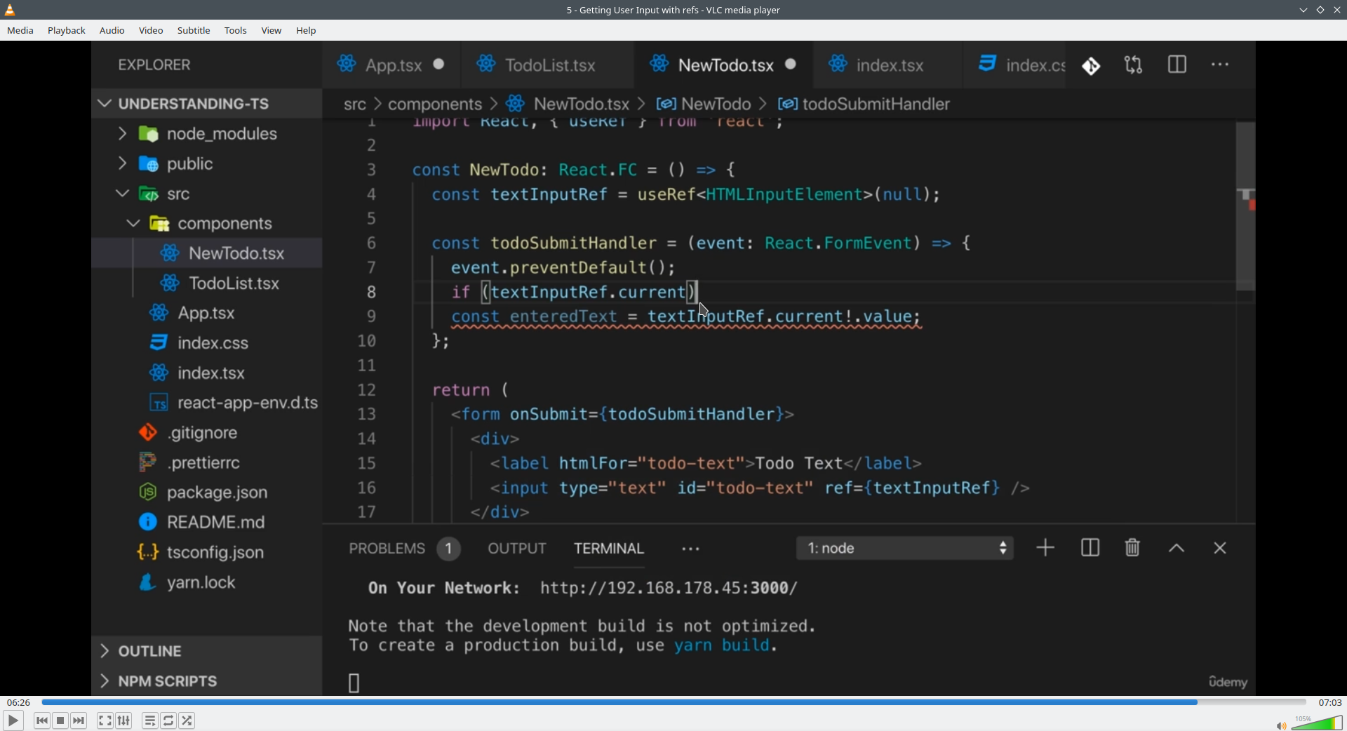The width and height of the screenshot is (1347, 731).
Task: Switch to the TodoList.tsx editor tab
Action: [x=549, y=65]
